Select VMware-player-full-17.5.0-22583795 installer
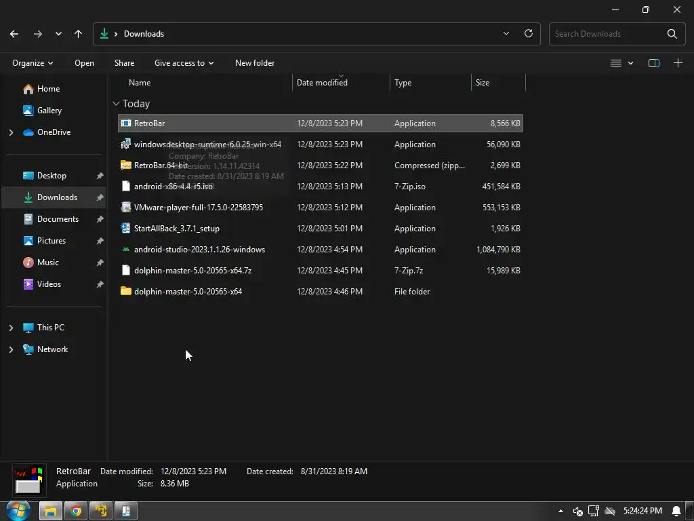Viewport: 694px width, 521px height. pos(321,208)
